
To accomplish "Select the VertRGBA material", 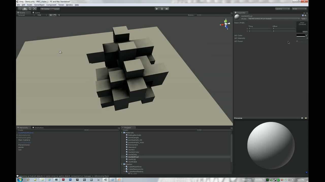I will click(x=133, y=162).
